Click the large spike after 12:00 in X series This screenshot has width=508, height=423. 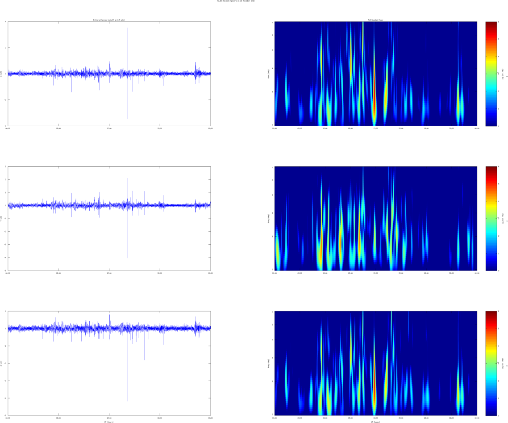127,74
